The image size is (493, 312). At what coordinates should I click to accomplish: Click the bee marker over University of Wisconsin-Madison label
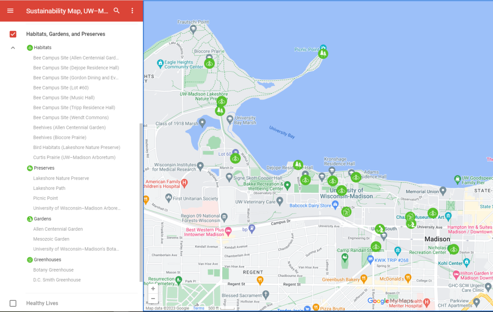[342, 190]
